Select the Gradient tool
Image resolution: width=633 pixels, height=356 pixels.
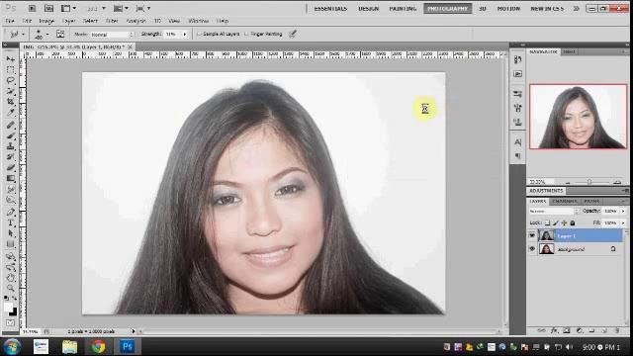pyautogui.click(x=11, y=178)
